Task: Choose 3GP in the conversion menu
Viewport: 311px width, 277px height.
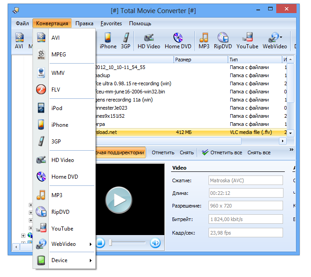Action: click(64, 141)
